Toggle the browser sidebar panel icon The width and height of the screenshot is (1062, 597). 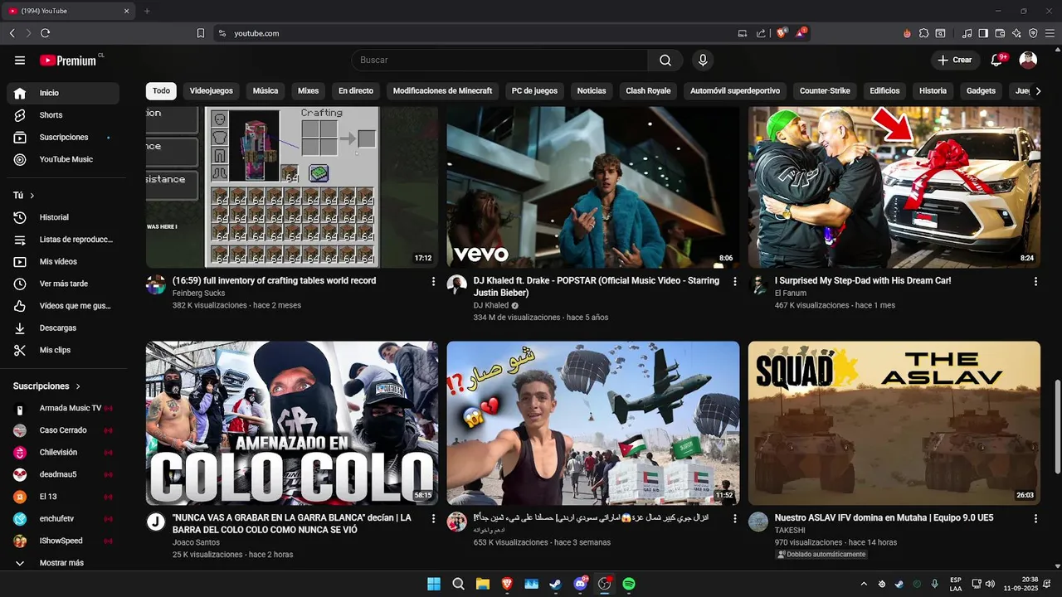coord(983,33)
